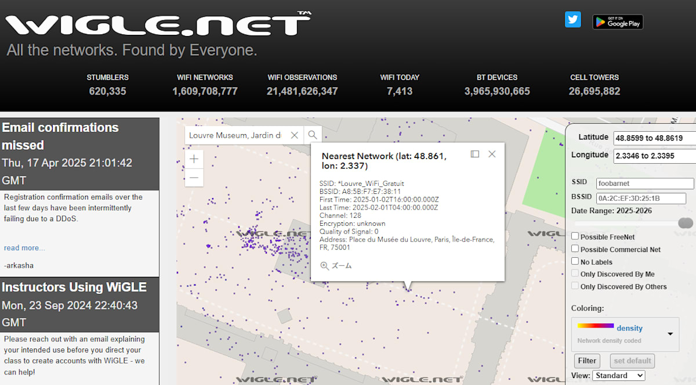Image resolution: width=696 pixels, height=385 pixels.
Task: Zoom in on the map
Action: 194,159
